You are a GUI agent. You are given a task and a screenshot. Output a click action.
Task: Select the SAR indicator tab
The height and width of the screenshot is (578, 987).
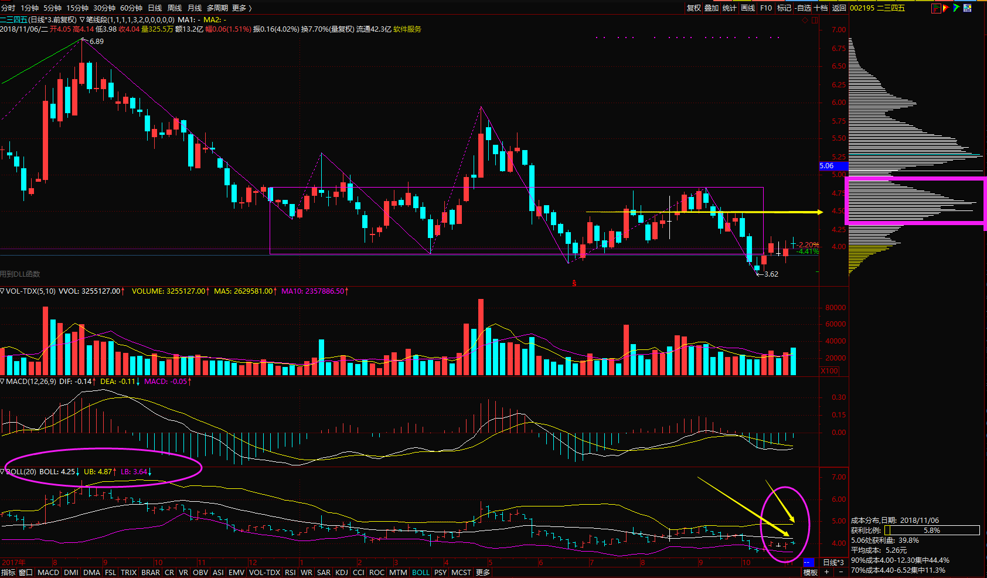coord(324,572)
